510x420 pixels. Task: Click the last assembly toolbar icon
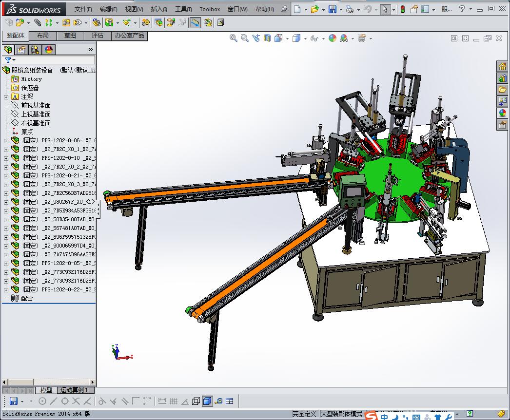pyautogui.click(x=220, y=22)
